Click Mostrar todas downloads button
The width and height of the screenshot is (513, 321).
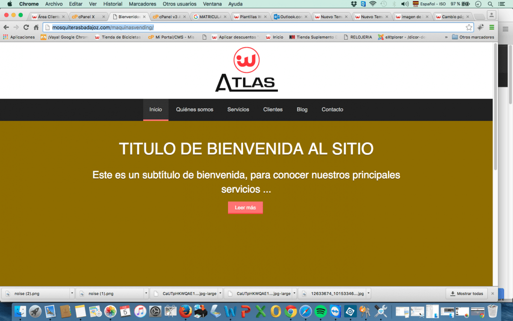pyautogui.click(x=467, y=293)
